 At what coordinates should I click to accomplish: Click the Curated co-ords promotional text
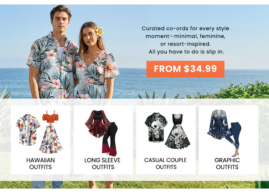coord(185,40)
